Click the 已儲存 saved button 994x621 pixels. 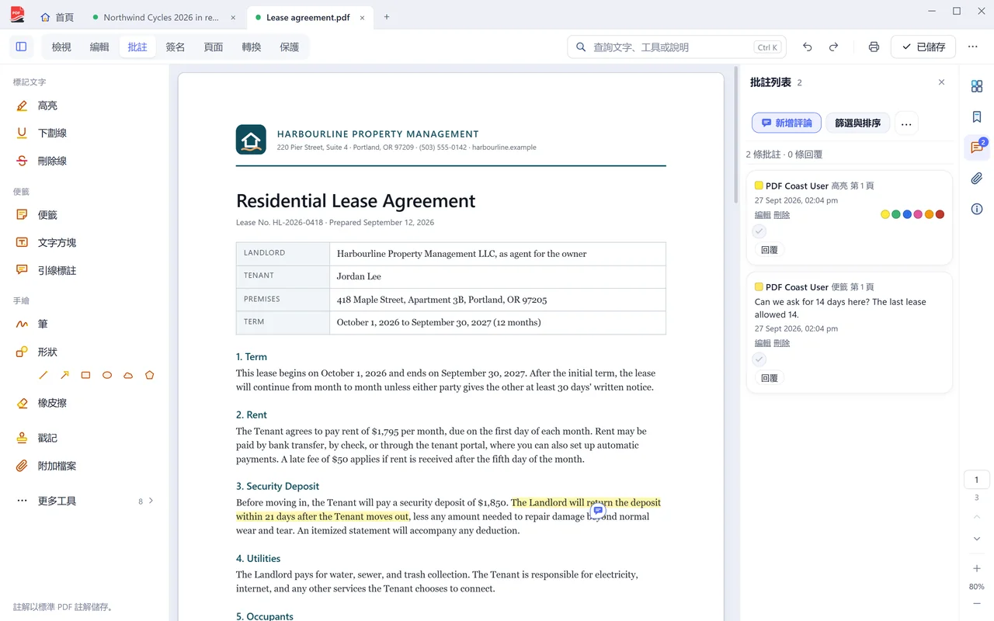[923, 47]
